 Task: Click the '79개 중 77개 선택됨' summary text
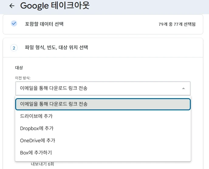click(x=177, y=24)
